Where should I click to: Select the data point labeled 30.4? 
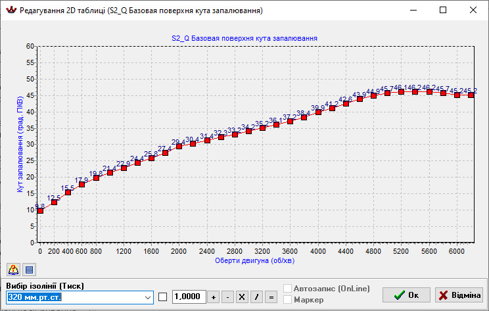tap(193, 143)
